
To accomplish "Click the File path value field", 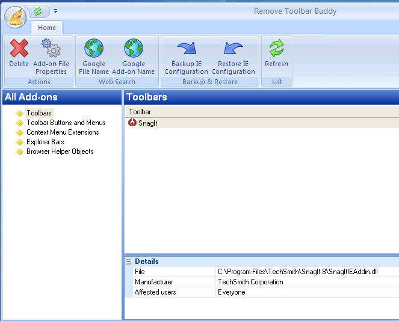I will pyautogui.click(x=297, y=272).
